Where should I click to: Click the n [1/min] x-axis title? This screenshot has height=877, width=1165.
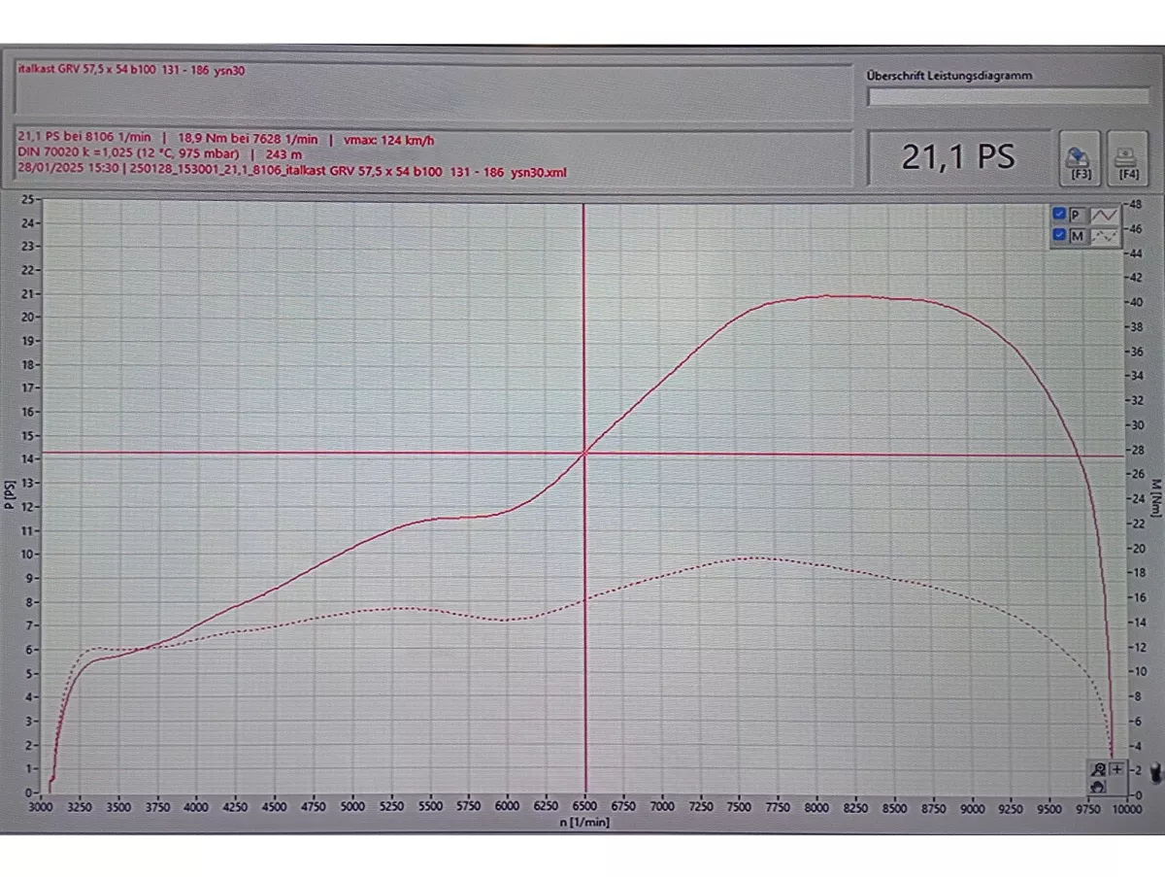tap(584, 823)
